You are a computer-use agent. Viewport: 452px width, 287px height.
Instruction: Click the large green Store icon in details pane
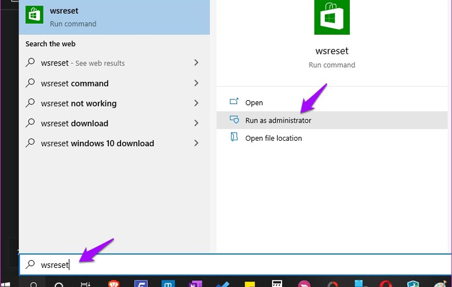(x=332, y=17)
